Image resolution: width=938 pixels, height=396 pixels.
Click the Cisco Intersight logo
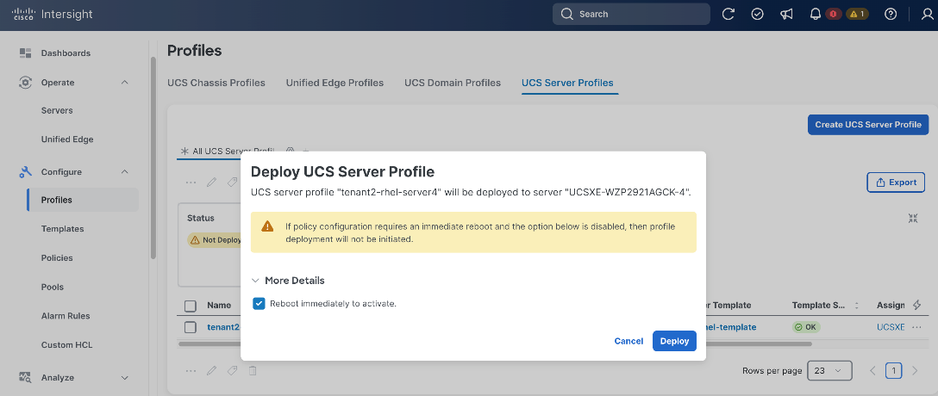(x=52, y=15)
